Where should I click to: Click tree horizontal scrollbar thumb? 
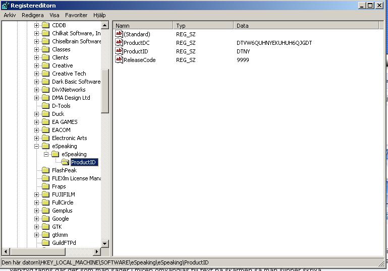coord(38,252)
